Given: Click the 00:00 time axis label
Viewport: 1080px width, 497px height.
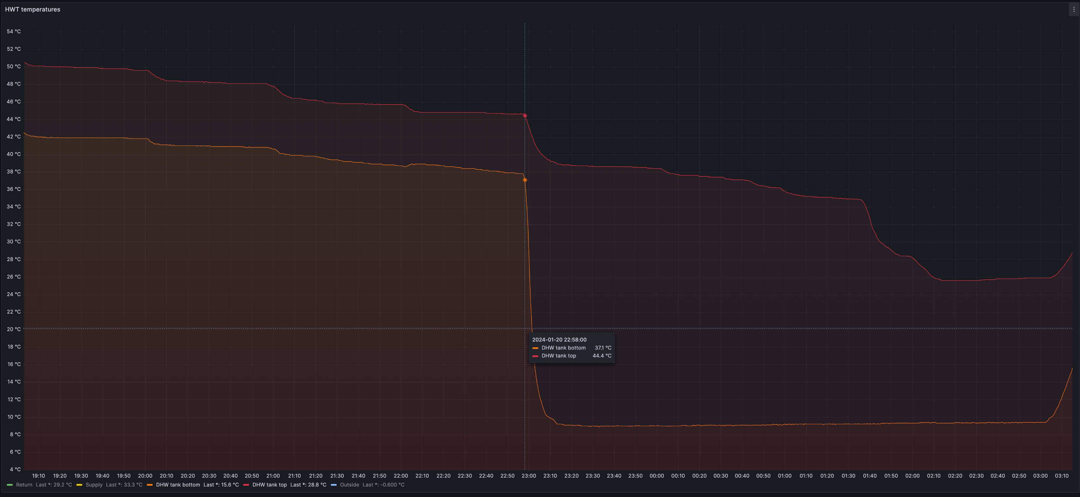Looking at the screenshot, I should point(657,476).
